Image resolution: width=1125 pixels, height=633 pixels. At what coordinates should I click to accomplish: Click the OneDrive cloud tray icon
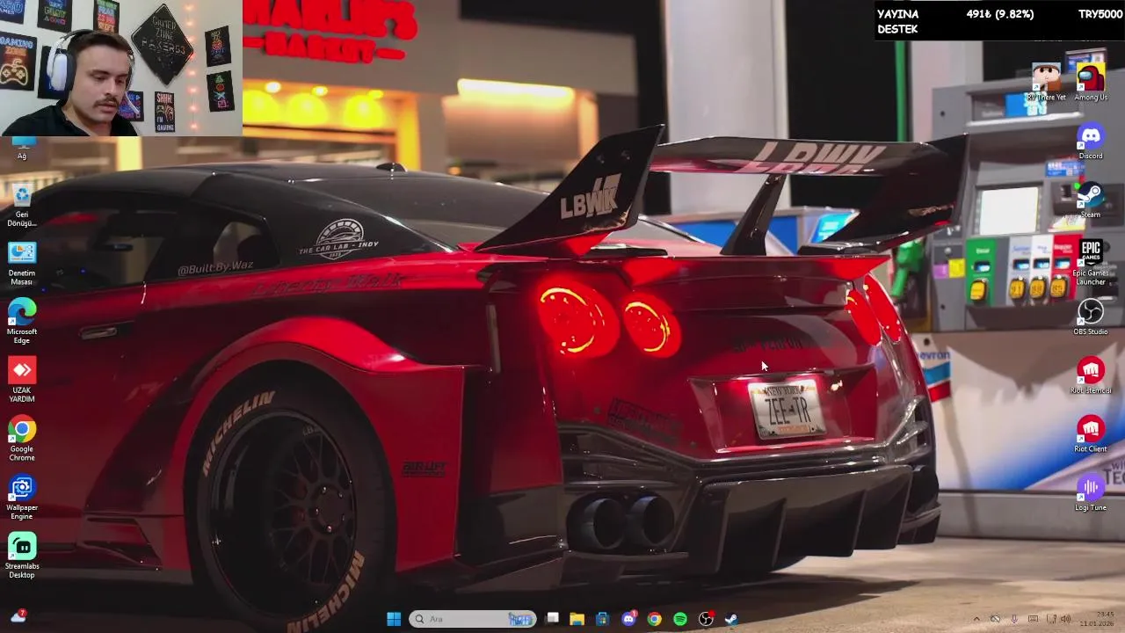point(996,619)
